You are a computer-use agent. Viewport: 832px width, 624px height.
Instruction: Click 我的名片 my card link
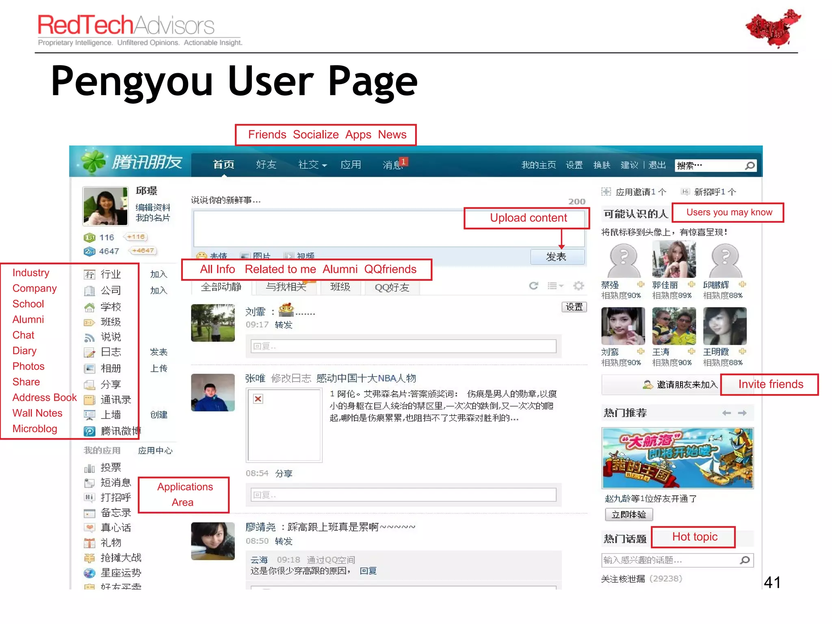click(153, 218)
